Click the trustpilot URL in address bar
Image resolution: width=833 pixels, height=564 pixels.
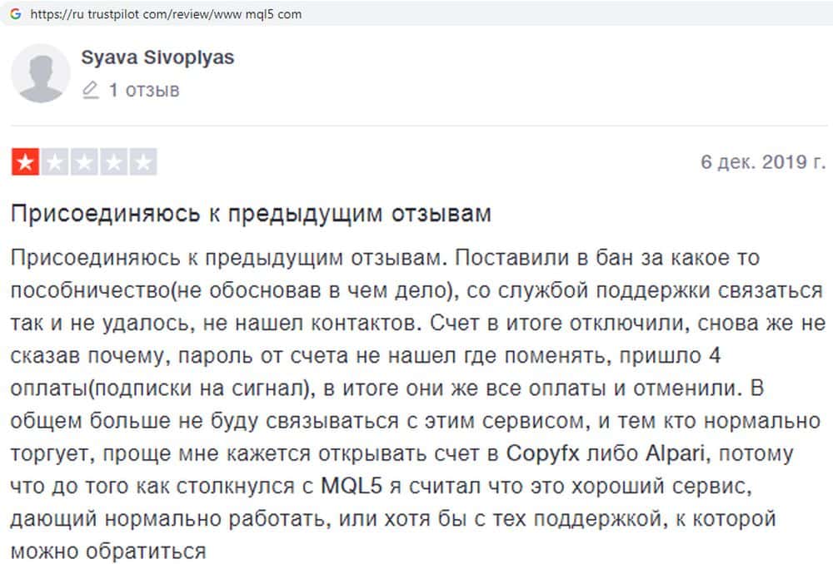point(166,14)
